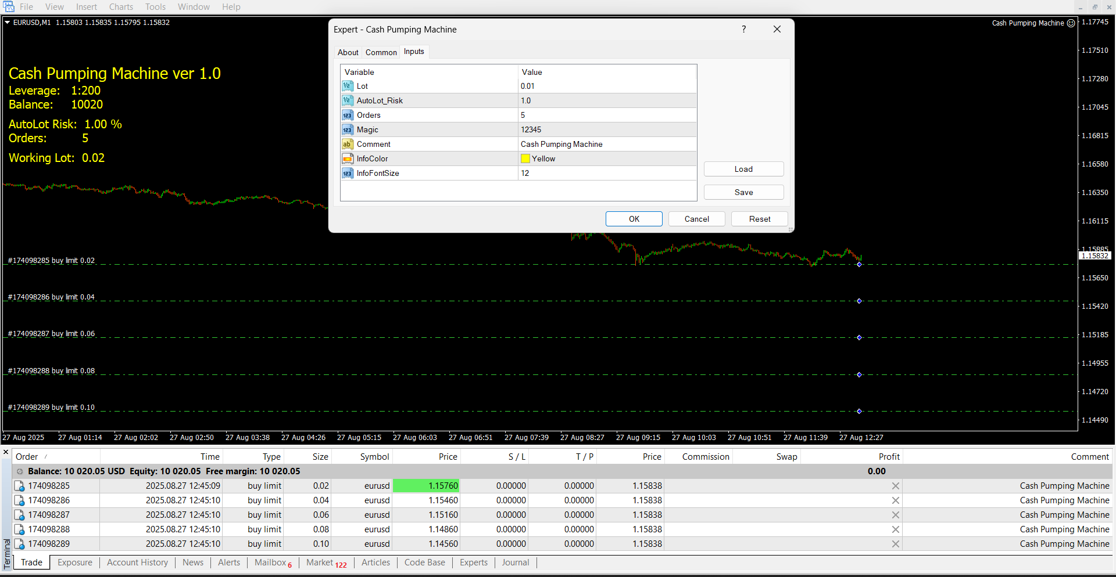The image size is (1116, 577).
Task: Click the AutoLot_Risk variable icon
Action: pos(348,100)
